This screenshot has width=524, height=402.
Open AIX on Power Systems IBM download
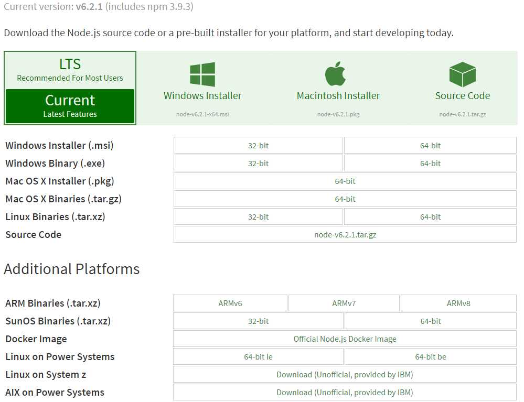point(345,393)
